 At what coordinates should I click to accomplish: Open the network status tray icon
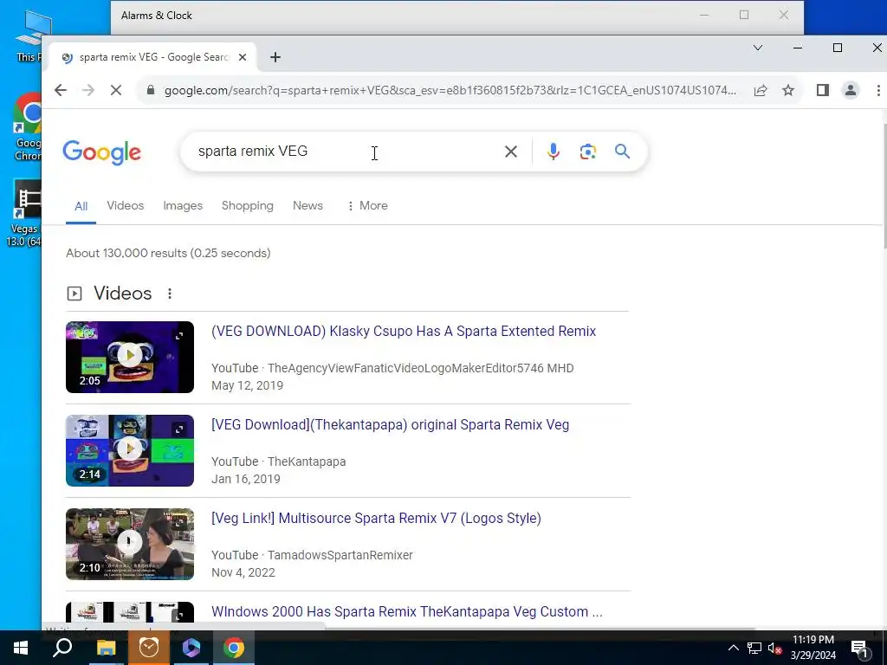coord(754,648)
